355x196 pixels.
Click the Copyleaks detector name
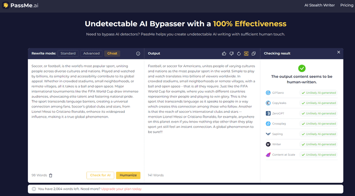point(279,103)
